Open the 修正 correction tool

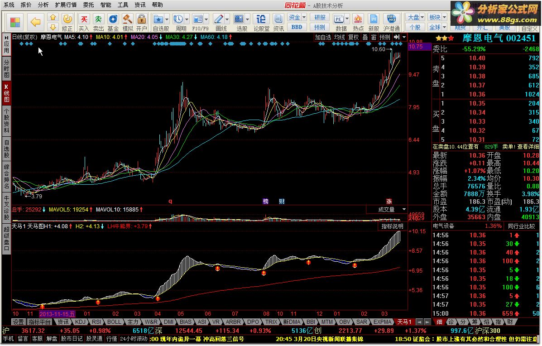click(67, 23)
